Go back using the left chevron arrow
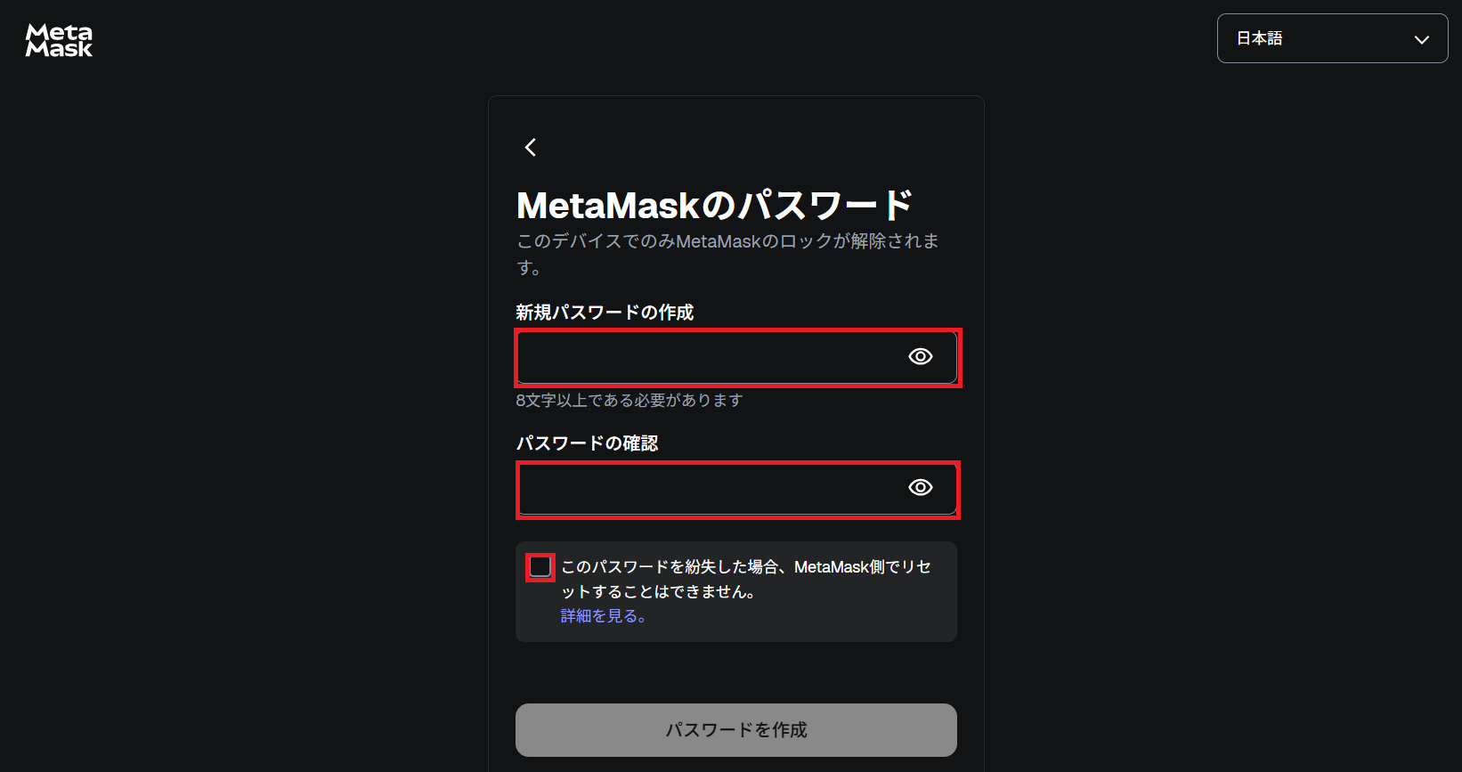The width and height of the screenshot is (1462, 772). (x=531, y=147)
